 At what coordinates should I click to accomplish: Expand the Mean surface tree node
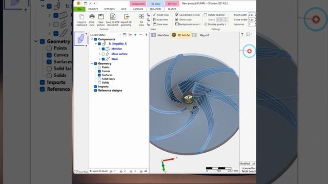99,54
